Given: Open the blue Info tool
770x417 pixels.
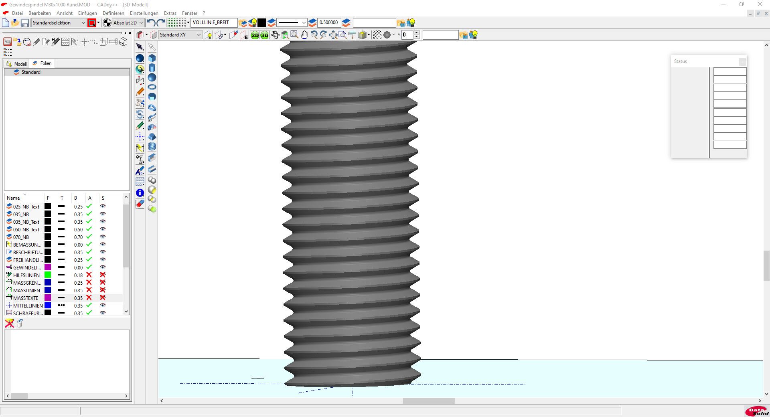Looking at the screenshot, I should (x=140, y=193).
